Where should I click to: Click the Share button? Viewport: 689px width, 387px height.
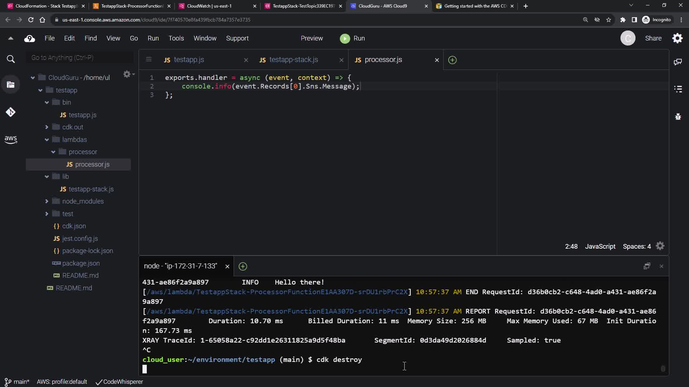(653, 38)
